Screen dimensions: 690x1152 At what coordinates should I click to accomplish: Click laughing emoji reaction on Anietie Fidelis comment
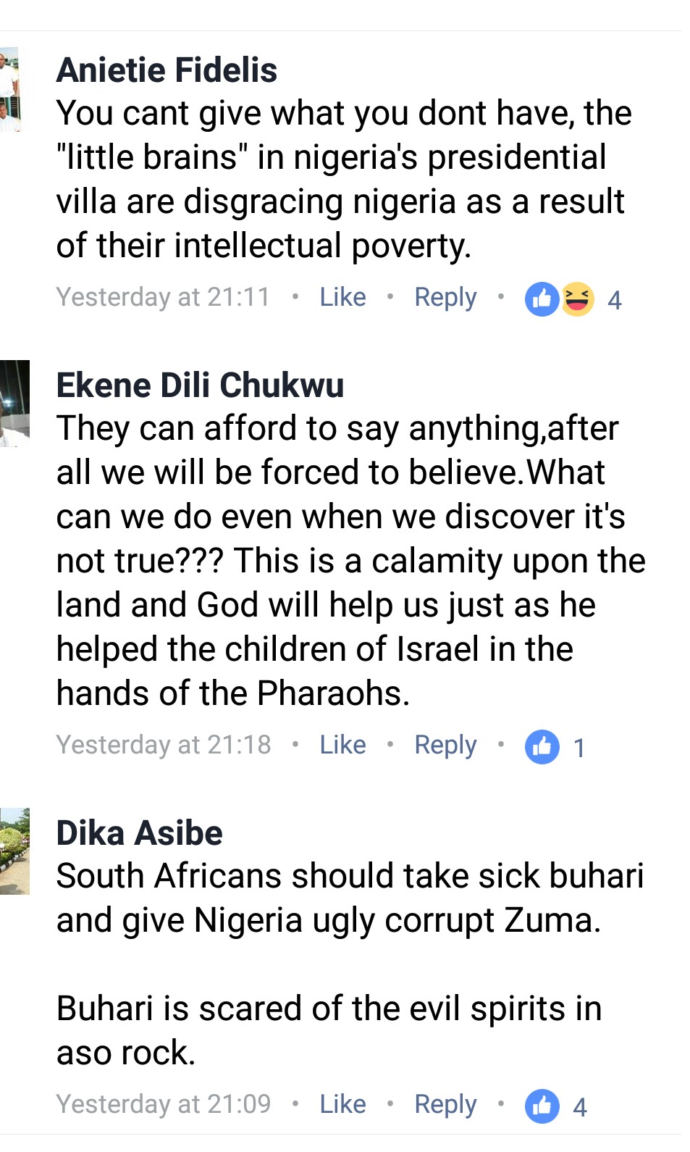coord(577,299)
